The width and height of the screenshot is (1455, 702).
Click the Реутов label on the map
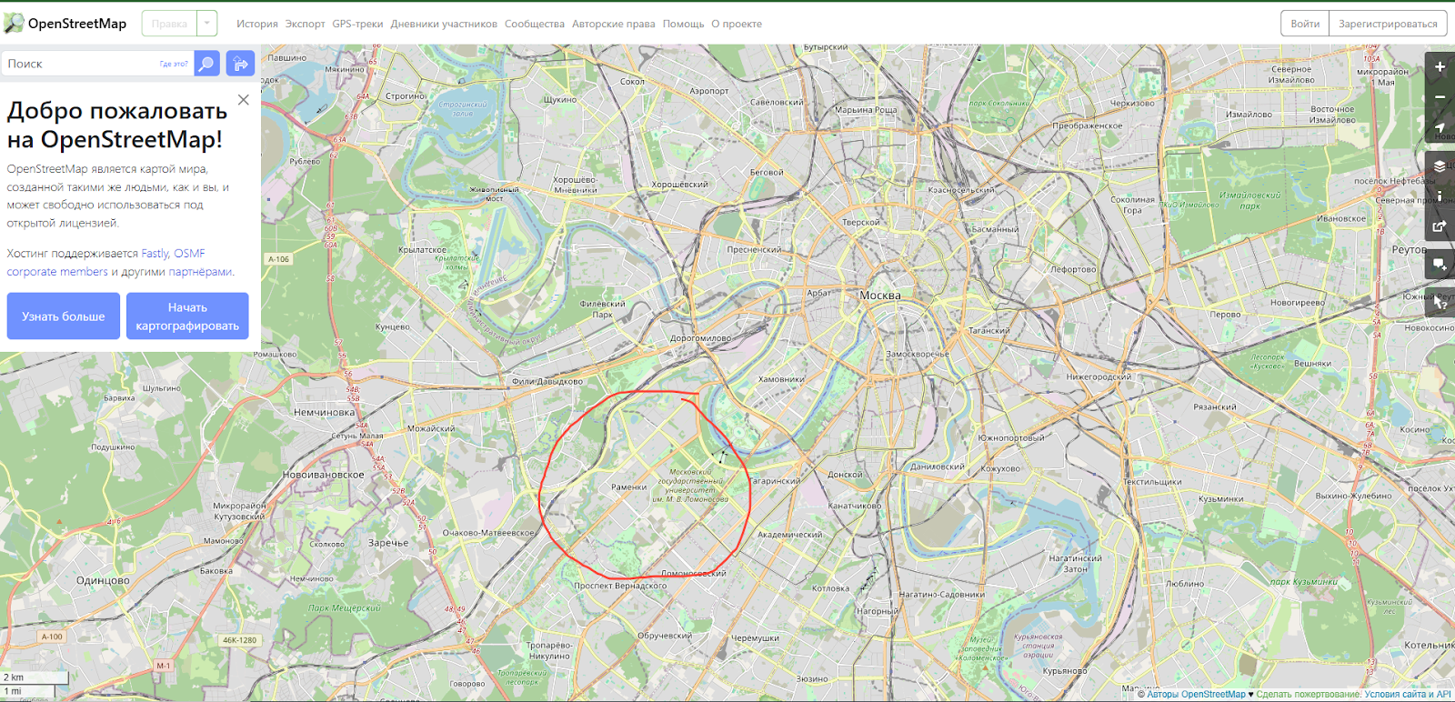1409,249
